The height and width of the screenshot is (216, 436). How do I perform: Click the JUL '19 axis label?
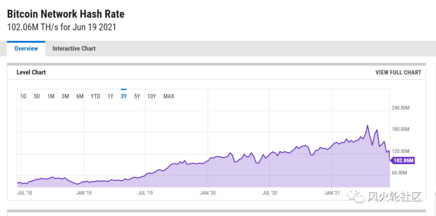[145, 193]
